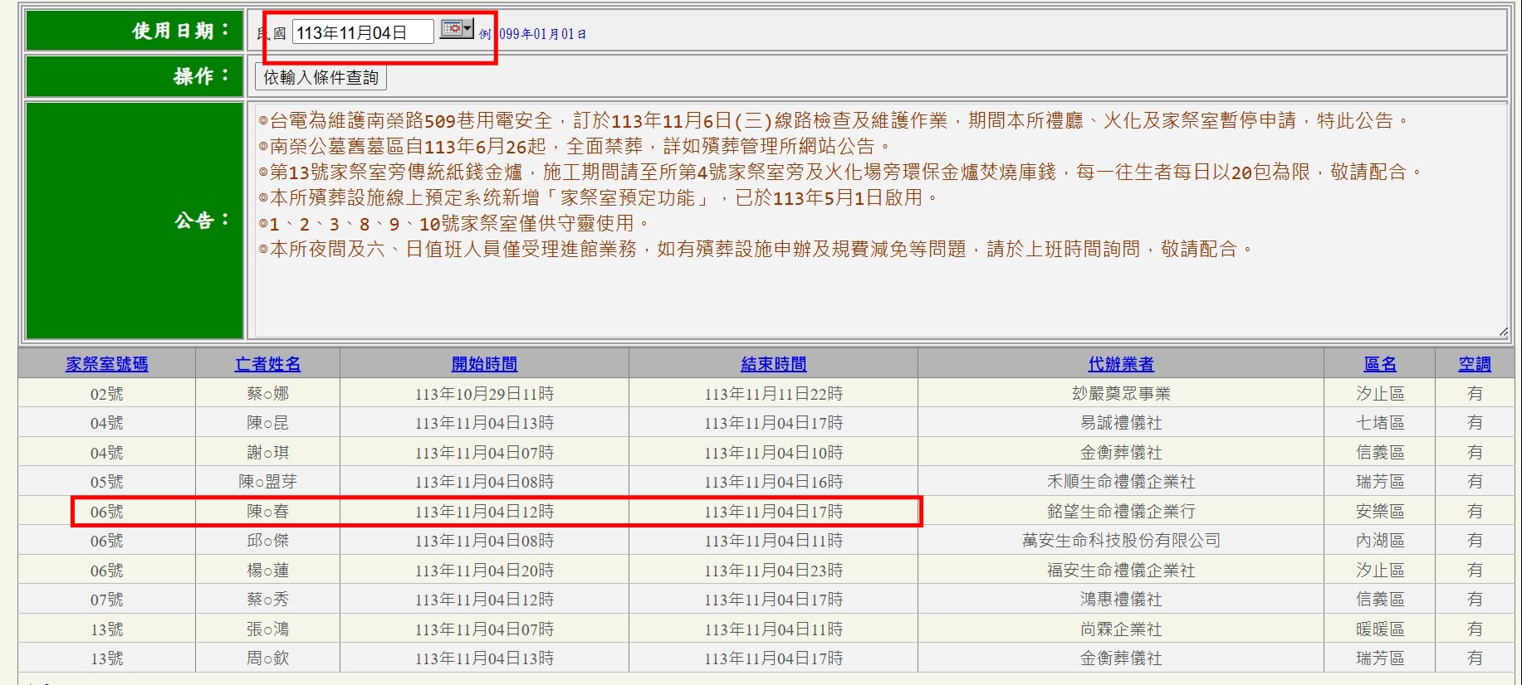Click the 113年11月11日22時 end time cell
This screenshot has width=1522, height=685.
pos(773,394)
